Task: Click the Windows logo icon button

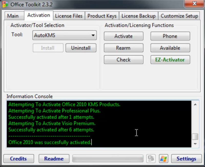Action: 163,159
